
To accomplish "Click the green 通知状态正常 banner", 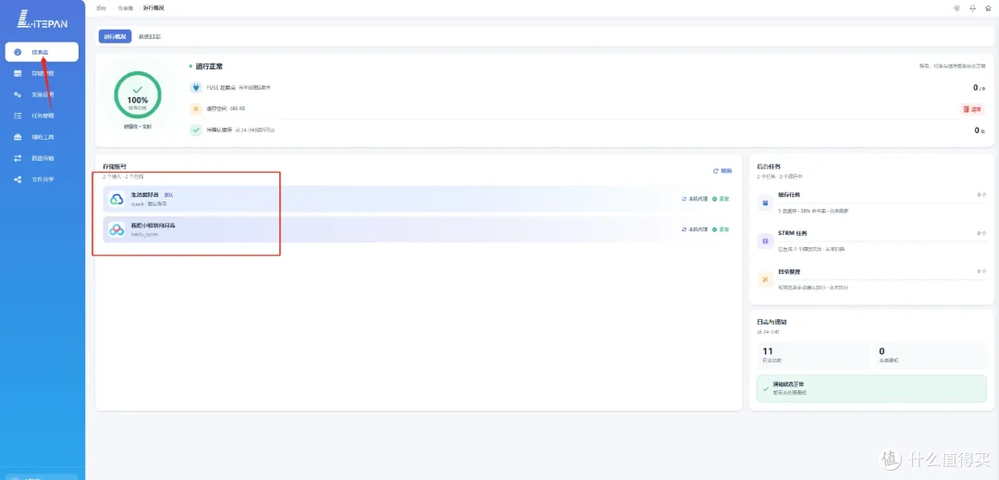I will 871,388.
